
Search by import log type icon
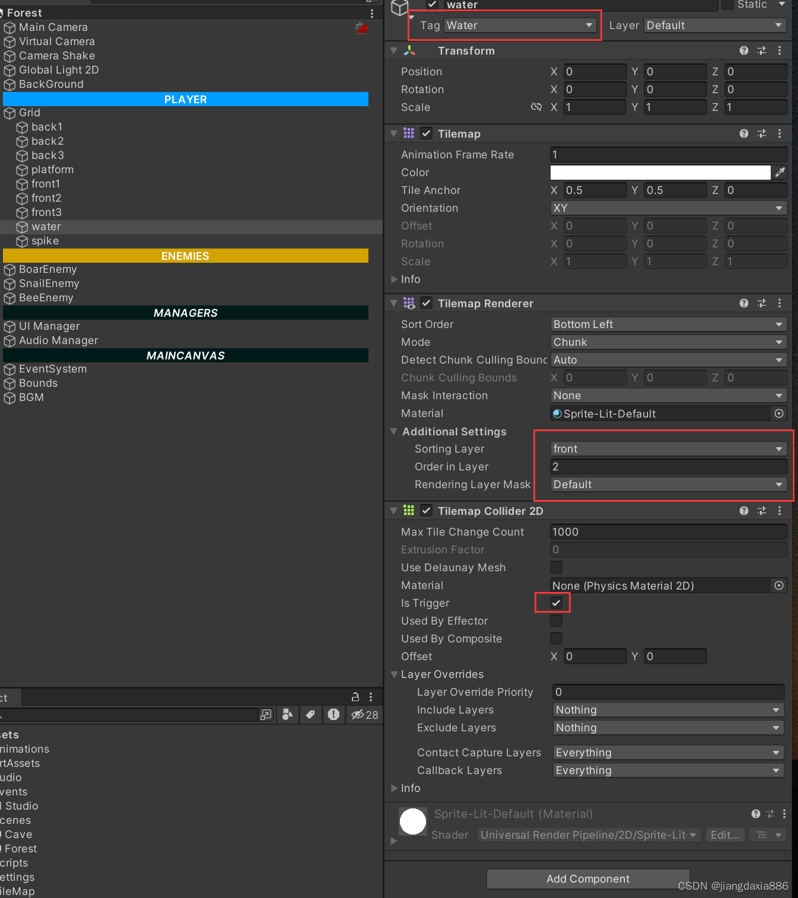pos(333,715)
